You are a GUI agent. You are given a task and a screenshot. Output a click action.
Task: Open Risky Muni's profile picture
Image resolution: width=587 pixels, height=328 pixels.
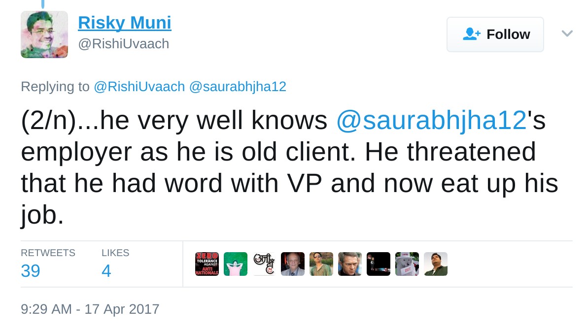point(44,34)
